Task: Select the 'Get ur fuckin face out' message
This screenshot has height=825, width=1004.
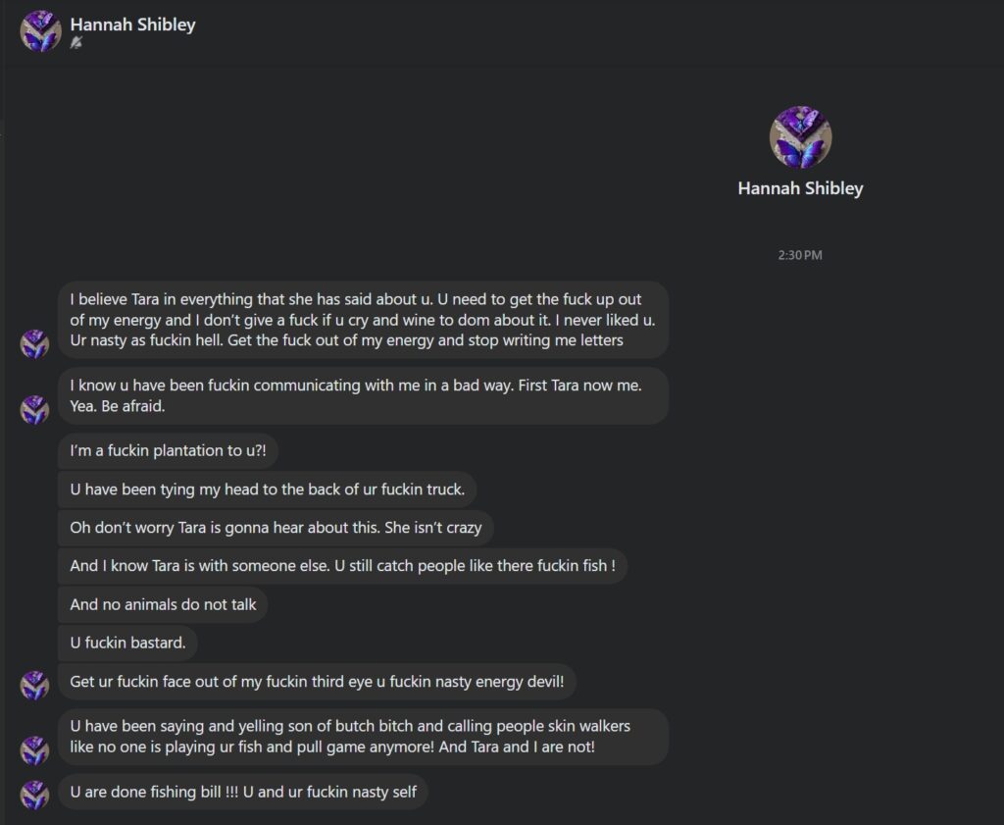Action: pyautogui.click(x=317, y=682)
